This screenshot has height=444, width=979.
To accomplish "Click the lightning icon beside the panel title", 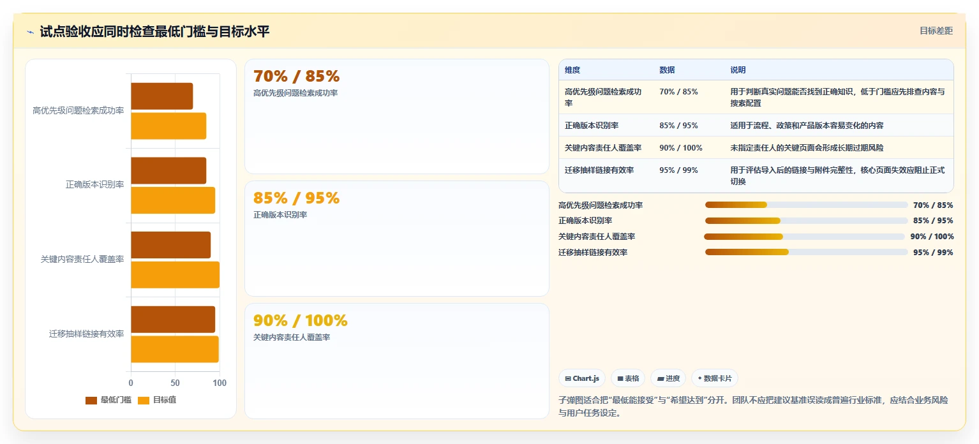I will (x=30, y=32).
